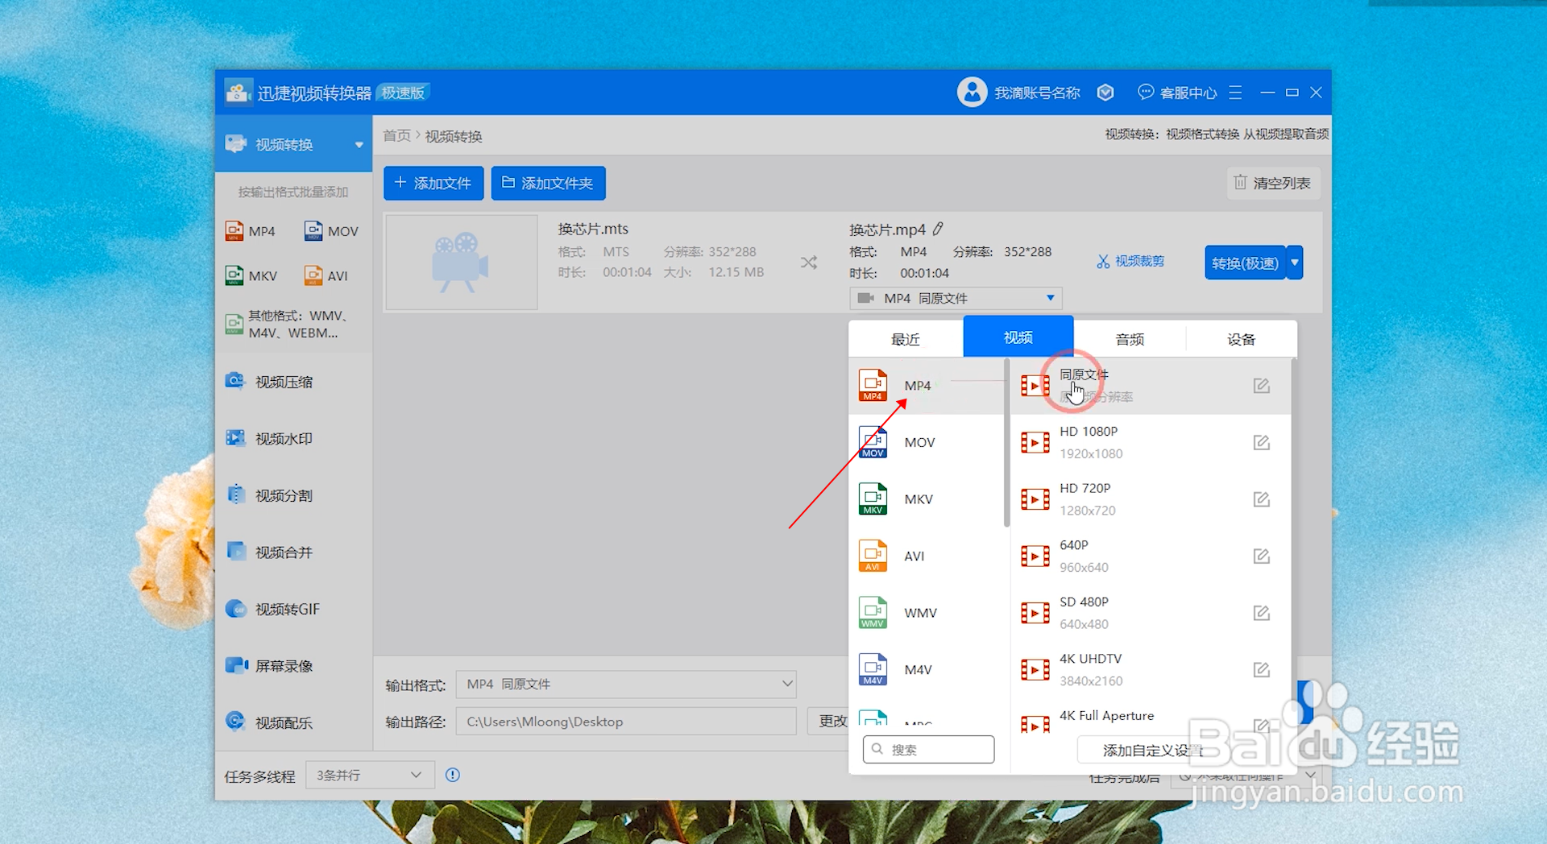The image size is (1547, 844).
Task: Click the pencil icon to rename 换芯片.mp4
Action: pyautogui.click(x=938, y=229)
